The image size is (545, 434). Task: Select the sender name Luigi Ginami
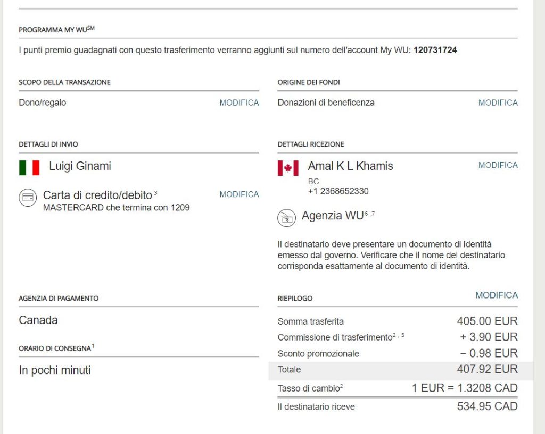[80, 166]
